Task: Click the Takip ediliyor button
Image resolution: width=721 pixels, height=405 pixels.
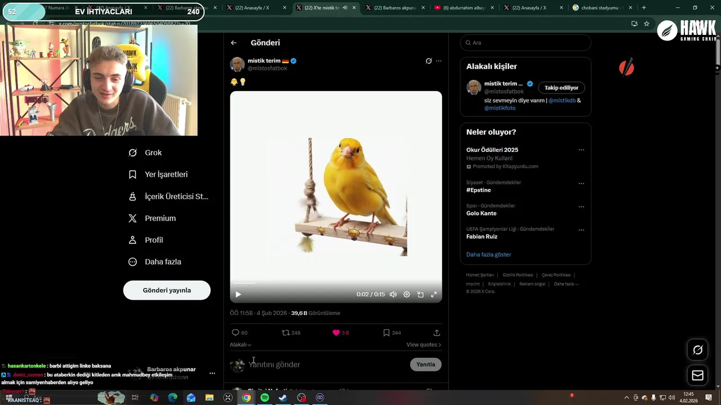Action: click(562, 88)
